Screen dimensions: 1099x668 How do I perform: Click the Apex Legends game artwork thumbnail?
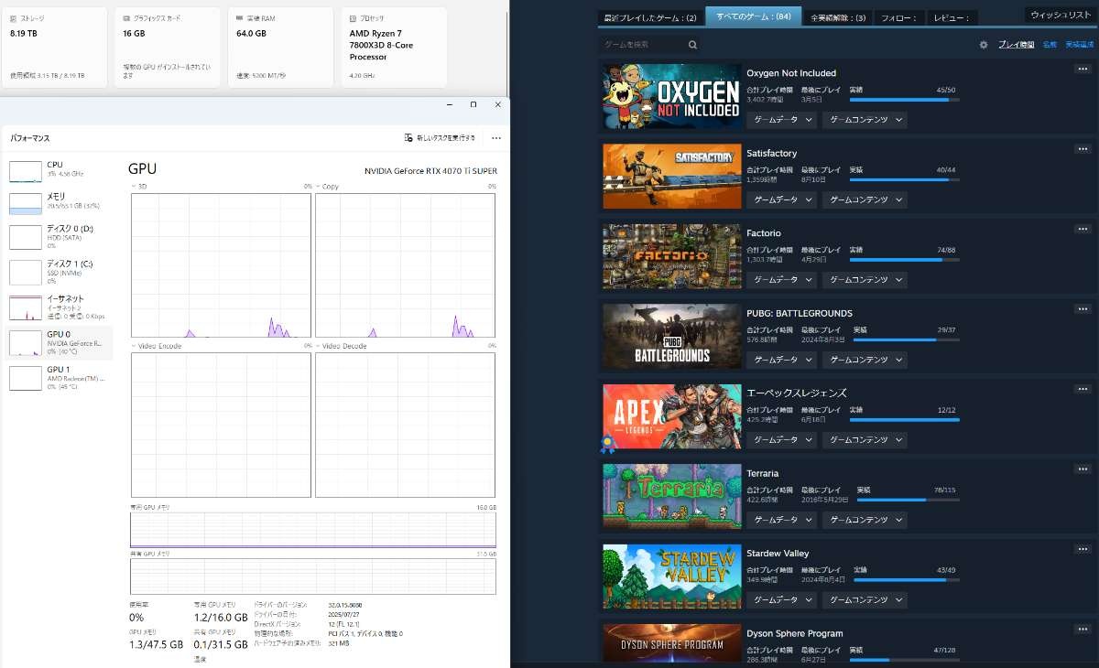[672, 415]
